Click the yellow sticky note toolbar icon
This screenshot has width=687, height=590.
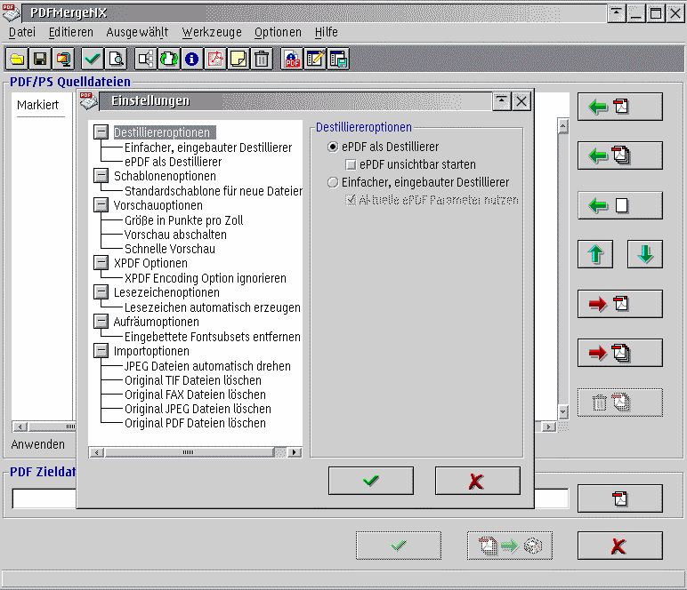[238, 60]
